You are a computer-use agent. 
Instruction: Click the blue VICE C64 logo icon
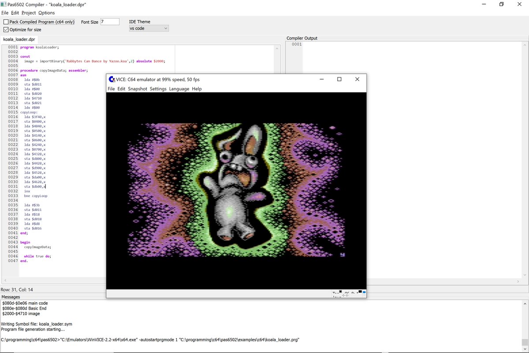(111, 79)
